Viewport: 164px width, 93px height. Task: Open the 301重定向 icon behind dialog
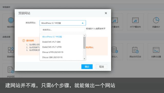115,20
